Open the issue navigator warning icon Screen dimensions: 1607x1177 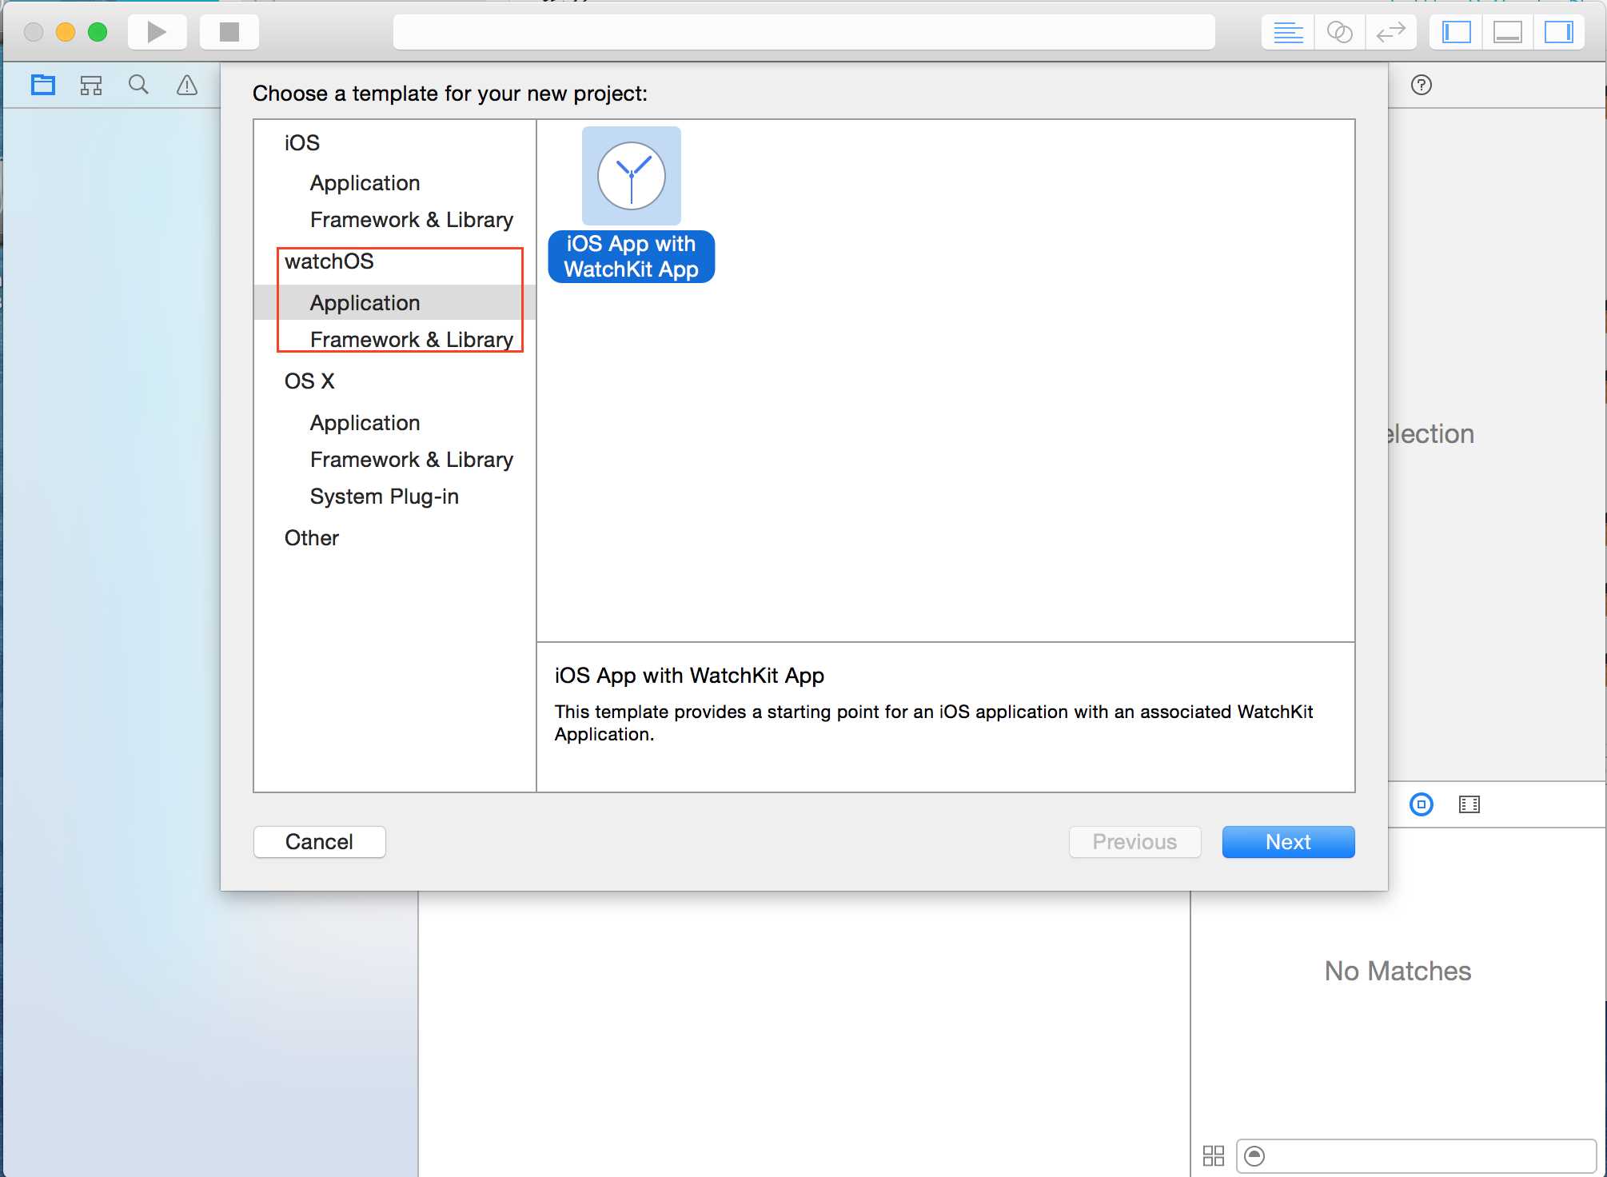point(187,85)
